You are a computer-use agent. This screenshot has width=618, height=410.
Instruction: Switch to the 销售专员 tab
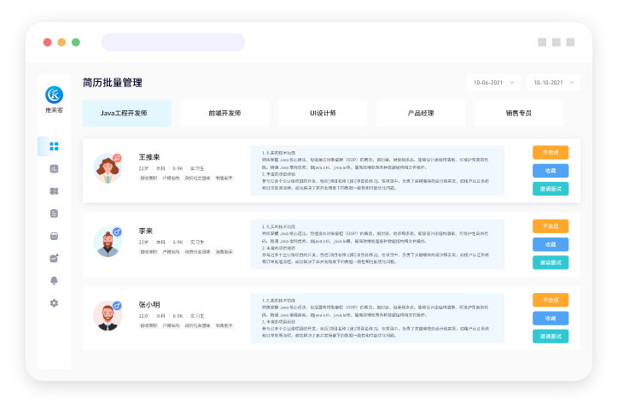[519, 113]
